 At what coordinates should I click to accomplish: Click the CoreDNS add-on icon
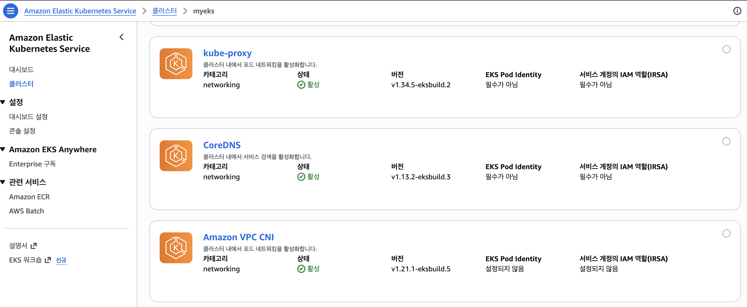(176, 156)
